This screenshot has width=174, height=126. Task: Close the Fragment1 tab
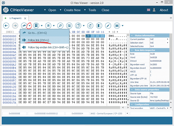25,18
